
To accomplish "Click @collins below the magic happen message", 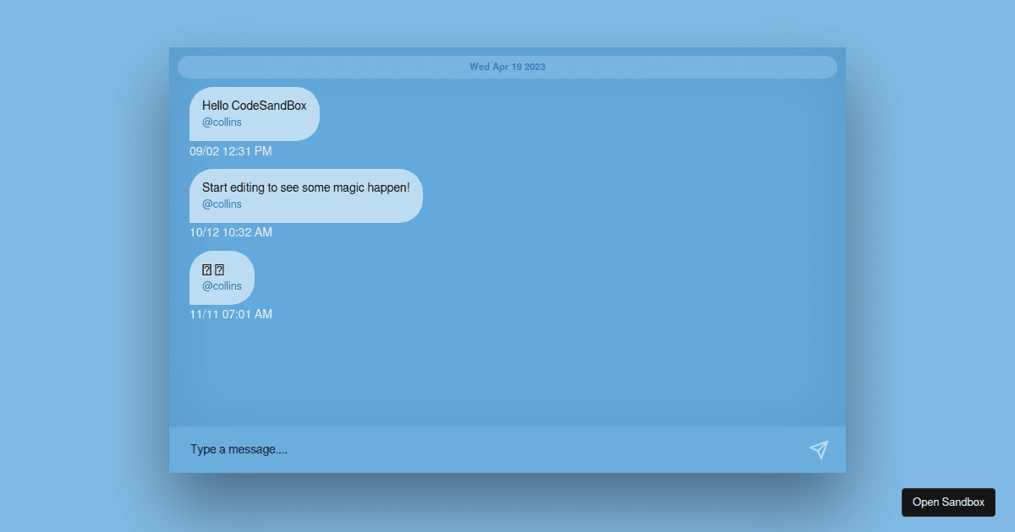I will tap(222, 204).
